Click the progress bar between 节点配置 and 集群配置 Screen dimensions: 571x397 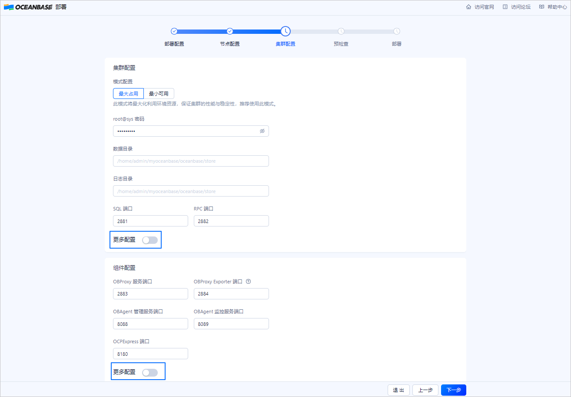point(257,31)
